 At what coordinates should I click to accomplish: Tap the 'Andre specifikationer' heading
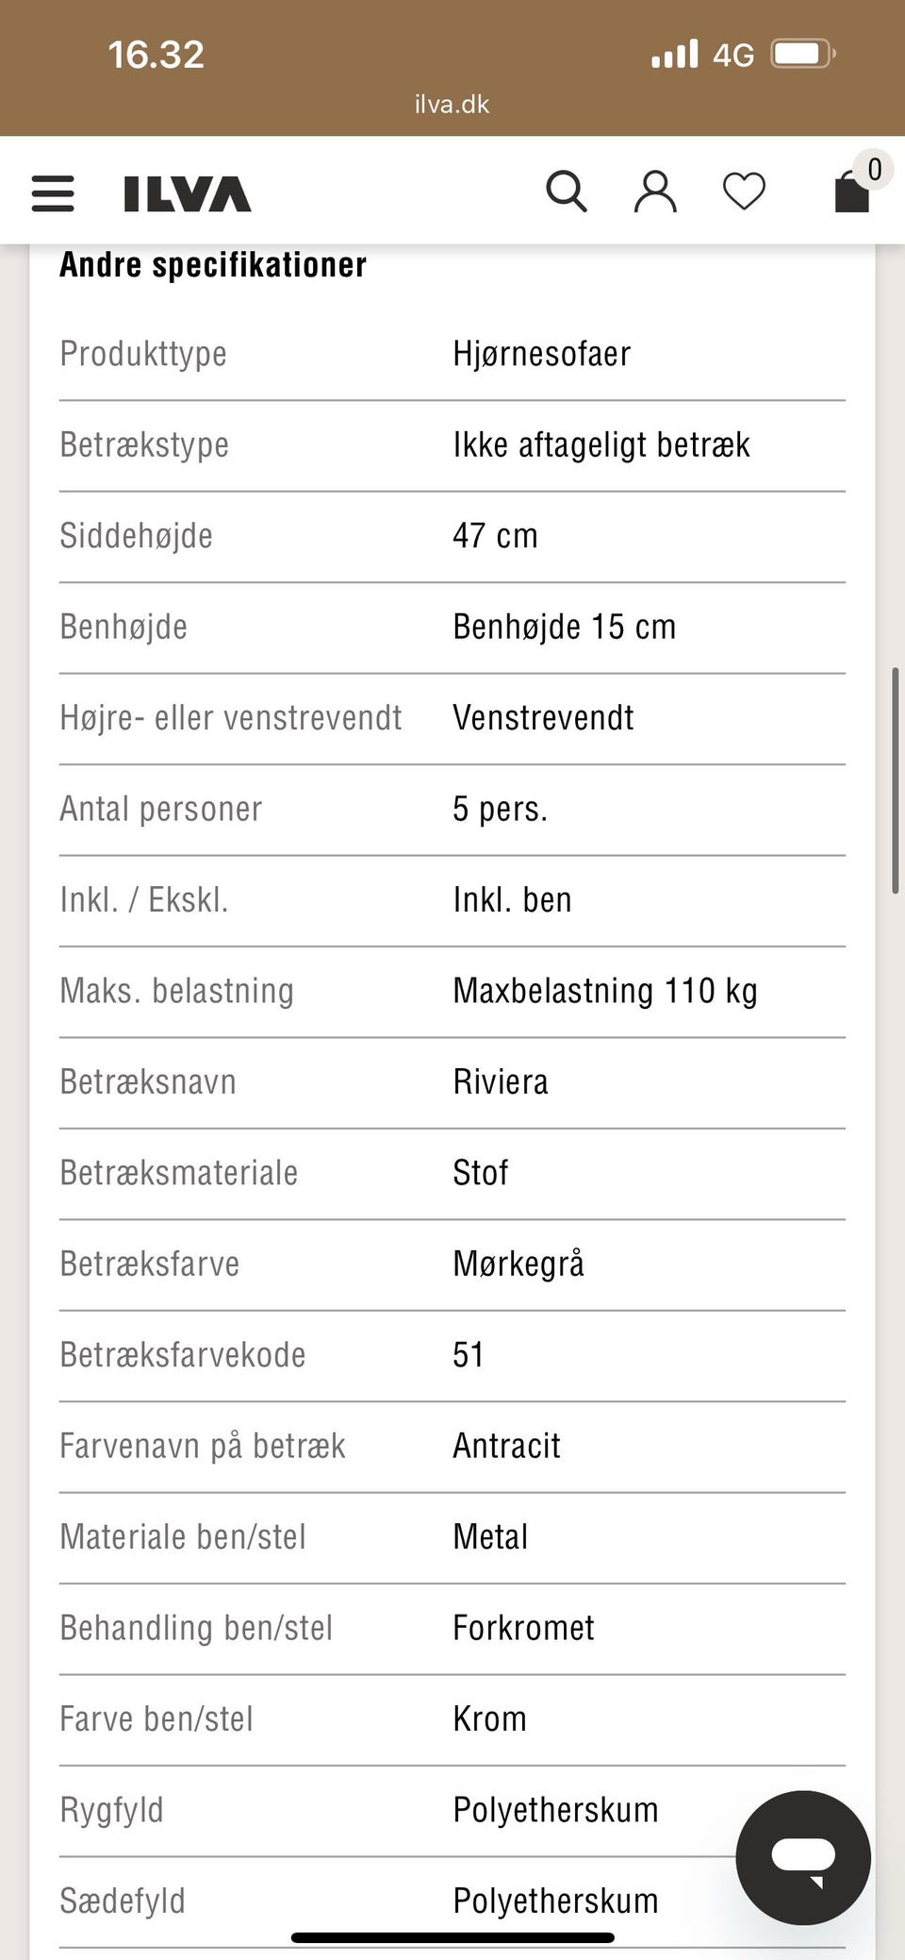point(213,265)
